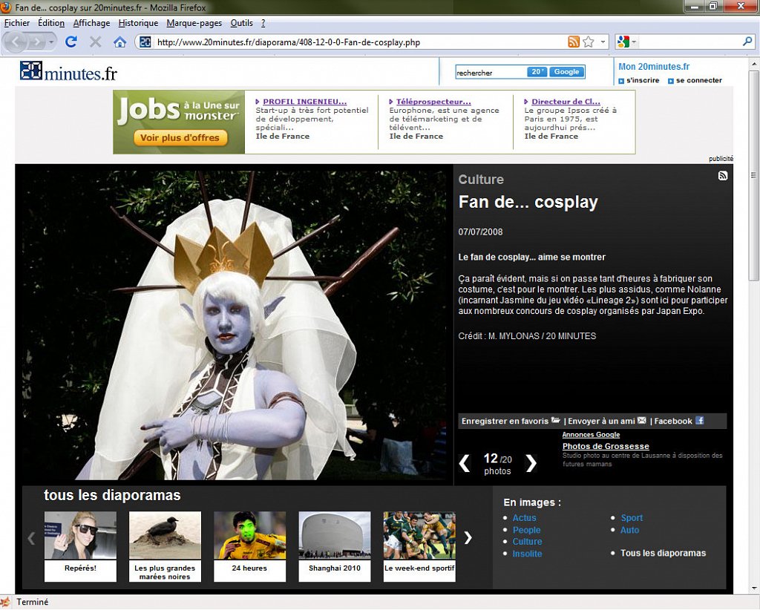The width and height of the screenshot is (760, 610).
Task: Click in the rechercher site search field
Action: tap(491, 72)
